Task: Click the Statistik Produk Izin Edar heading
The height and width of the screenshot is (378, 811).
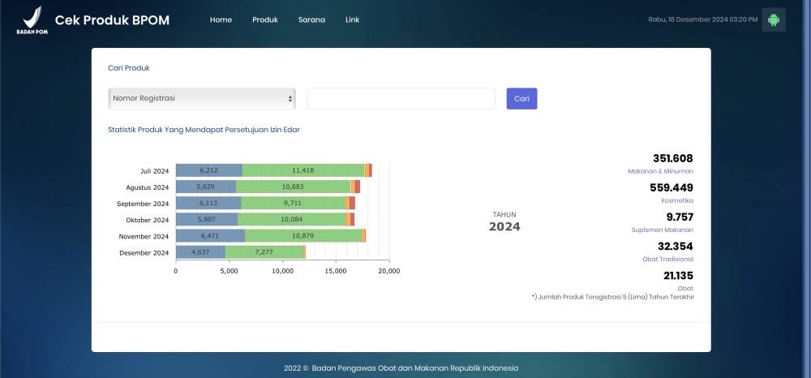Action: pyautogui.click(x=204, y=130)
